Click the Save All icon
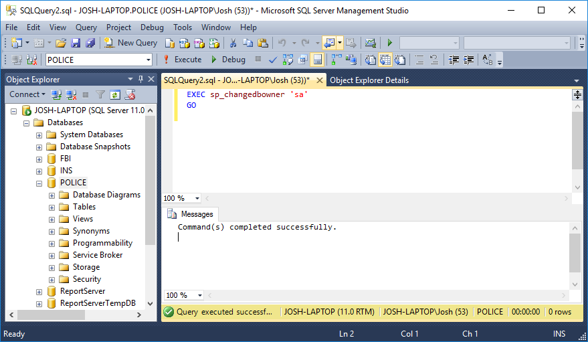The width and height of the screenshot is (588, 342). coord(90,43)
